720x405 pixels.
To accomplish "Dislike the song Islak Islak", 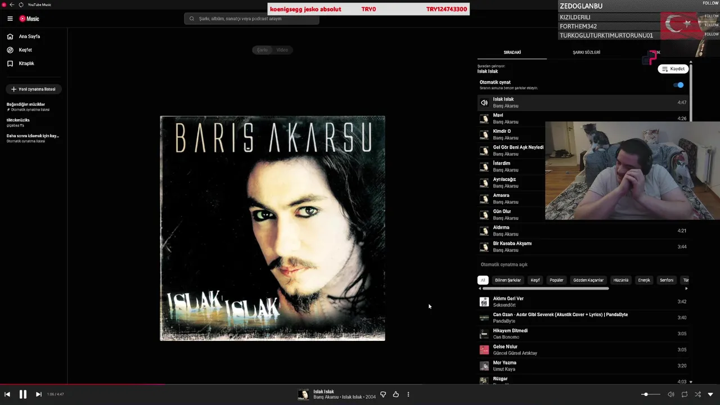I will (383, 394).
